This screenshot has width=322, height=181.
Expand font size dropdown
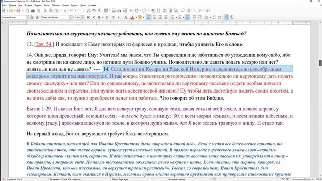click(83, 18)
